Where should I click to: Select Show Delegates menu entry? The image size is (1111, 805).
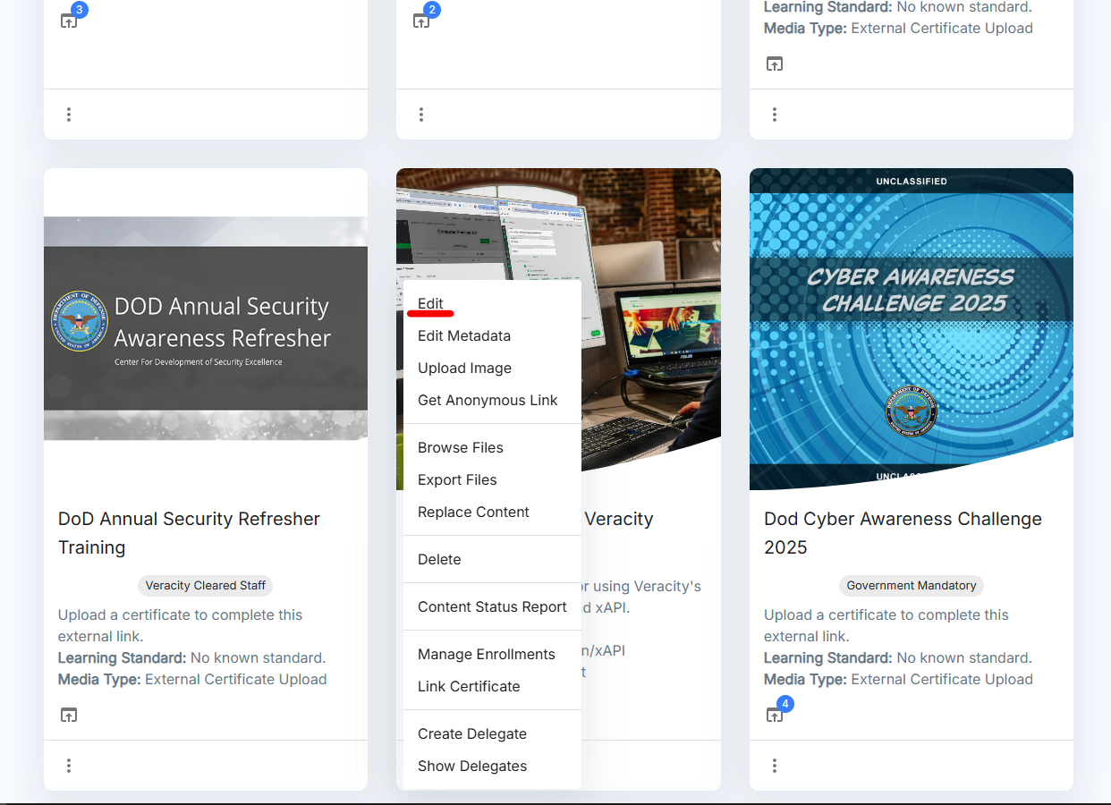pyautogui.click(x=492, y=766)
